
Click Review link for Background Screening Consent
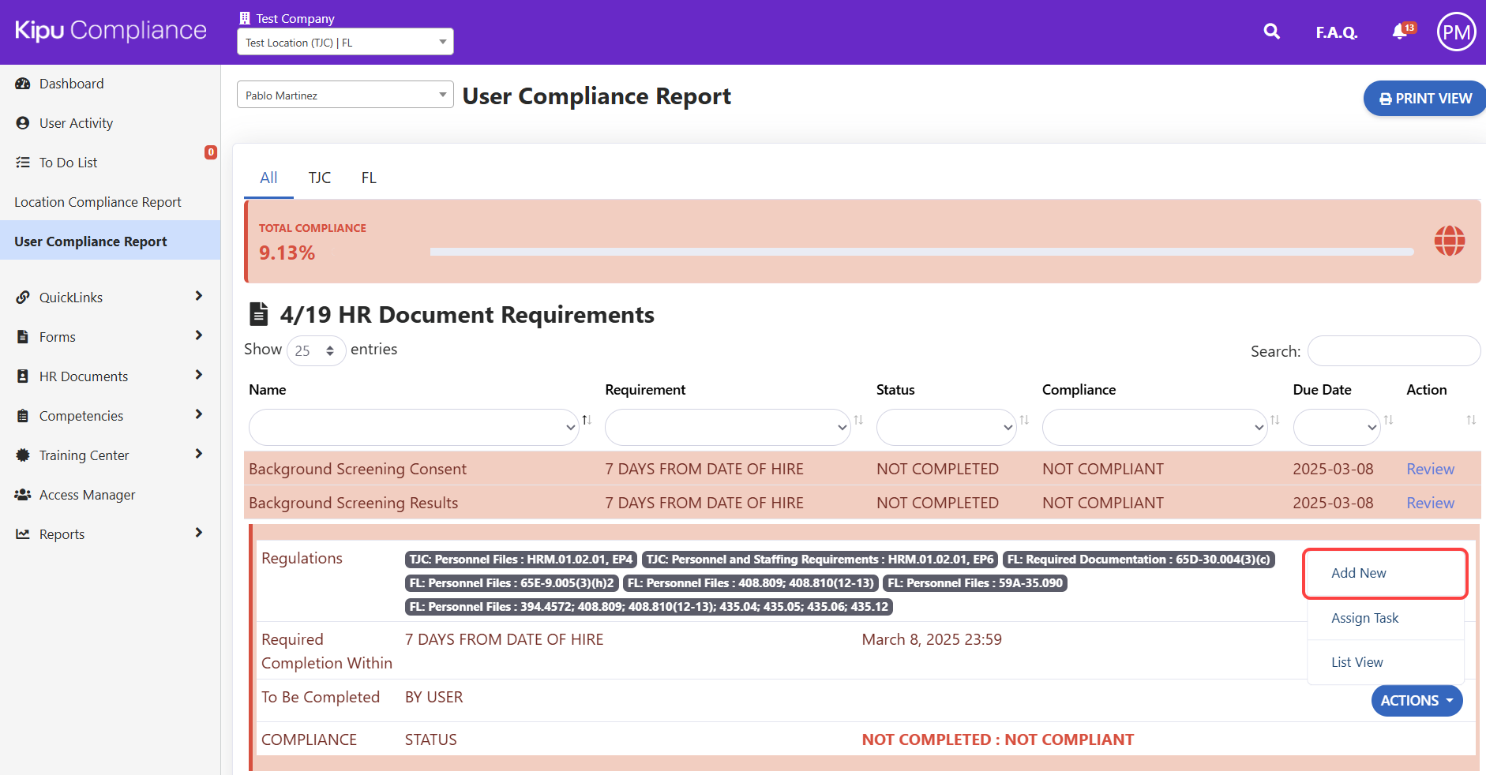tap(1430, 469)
